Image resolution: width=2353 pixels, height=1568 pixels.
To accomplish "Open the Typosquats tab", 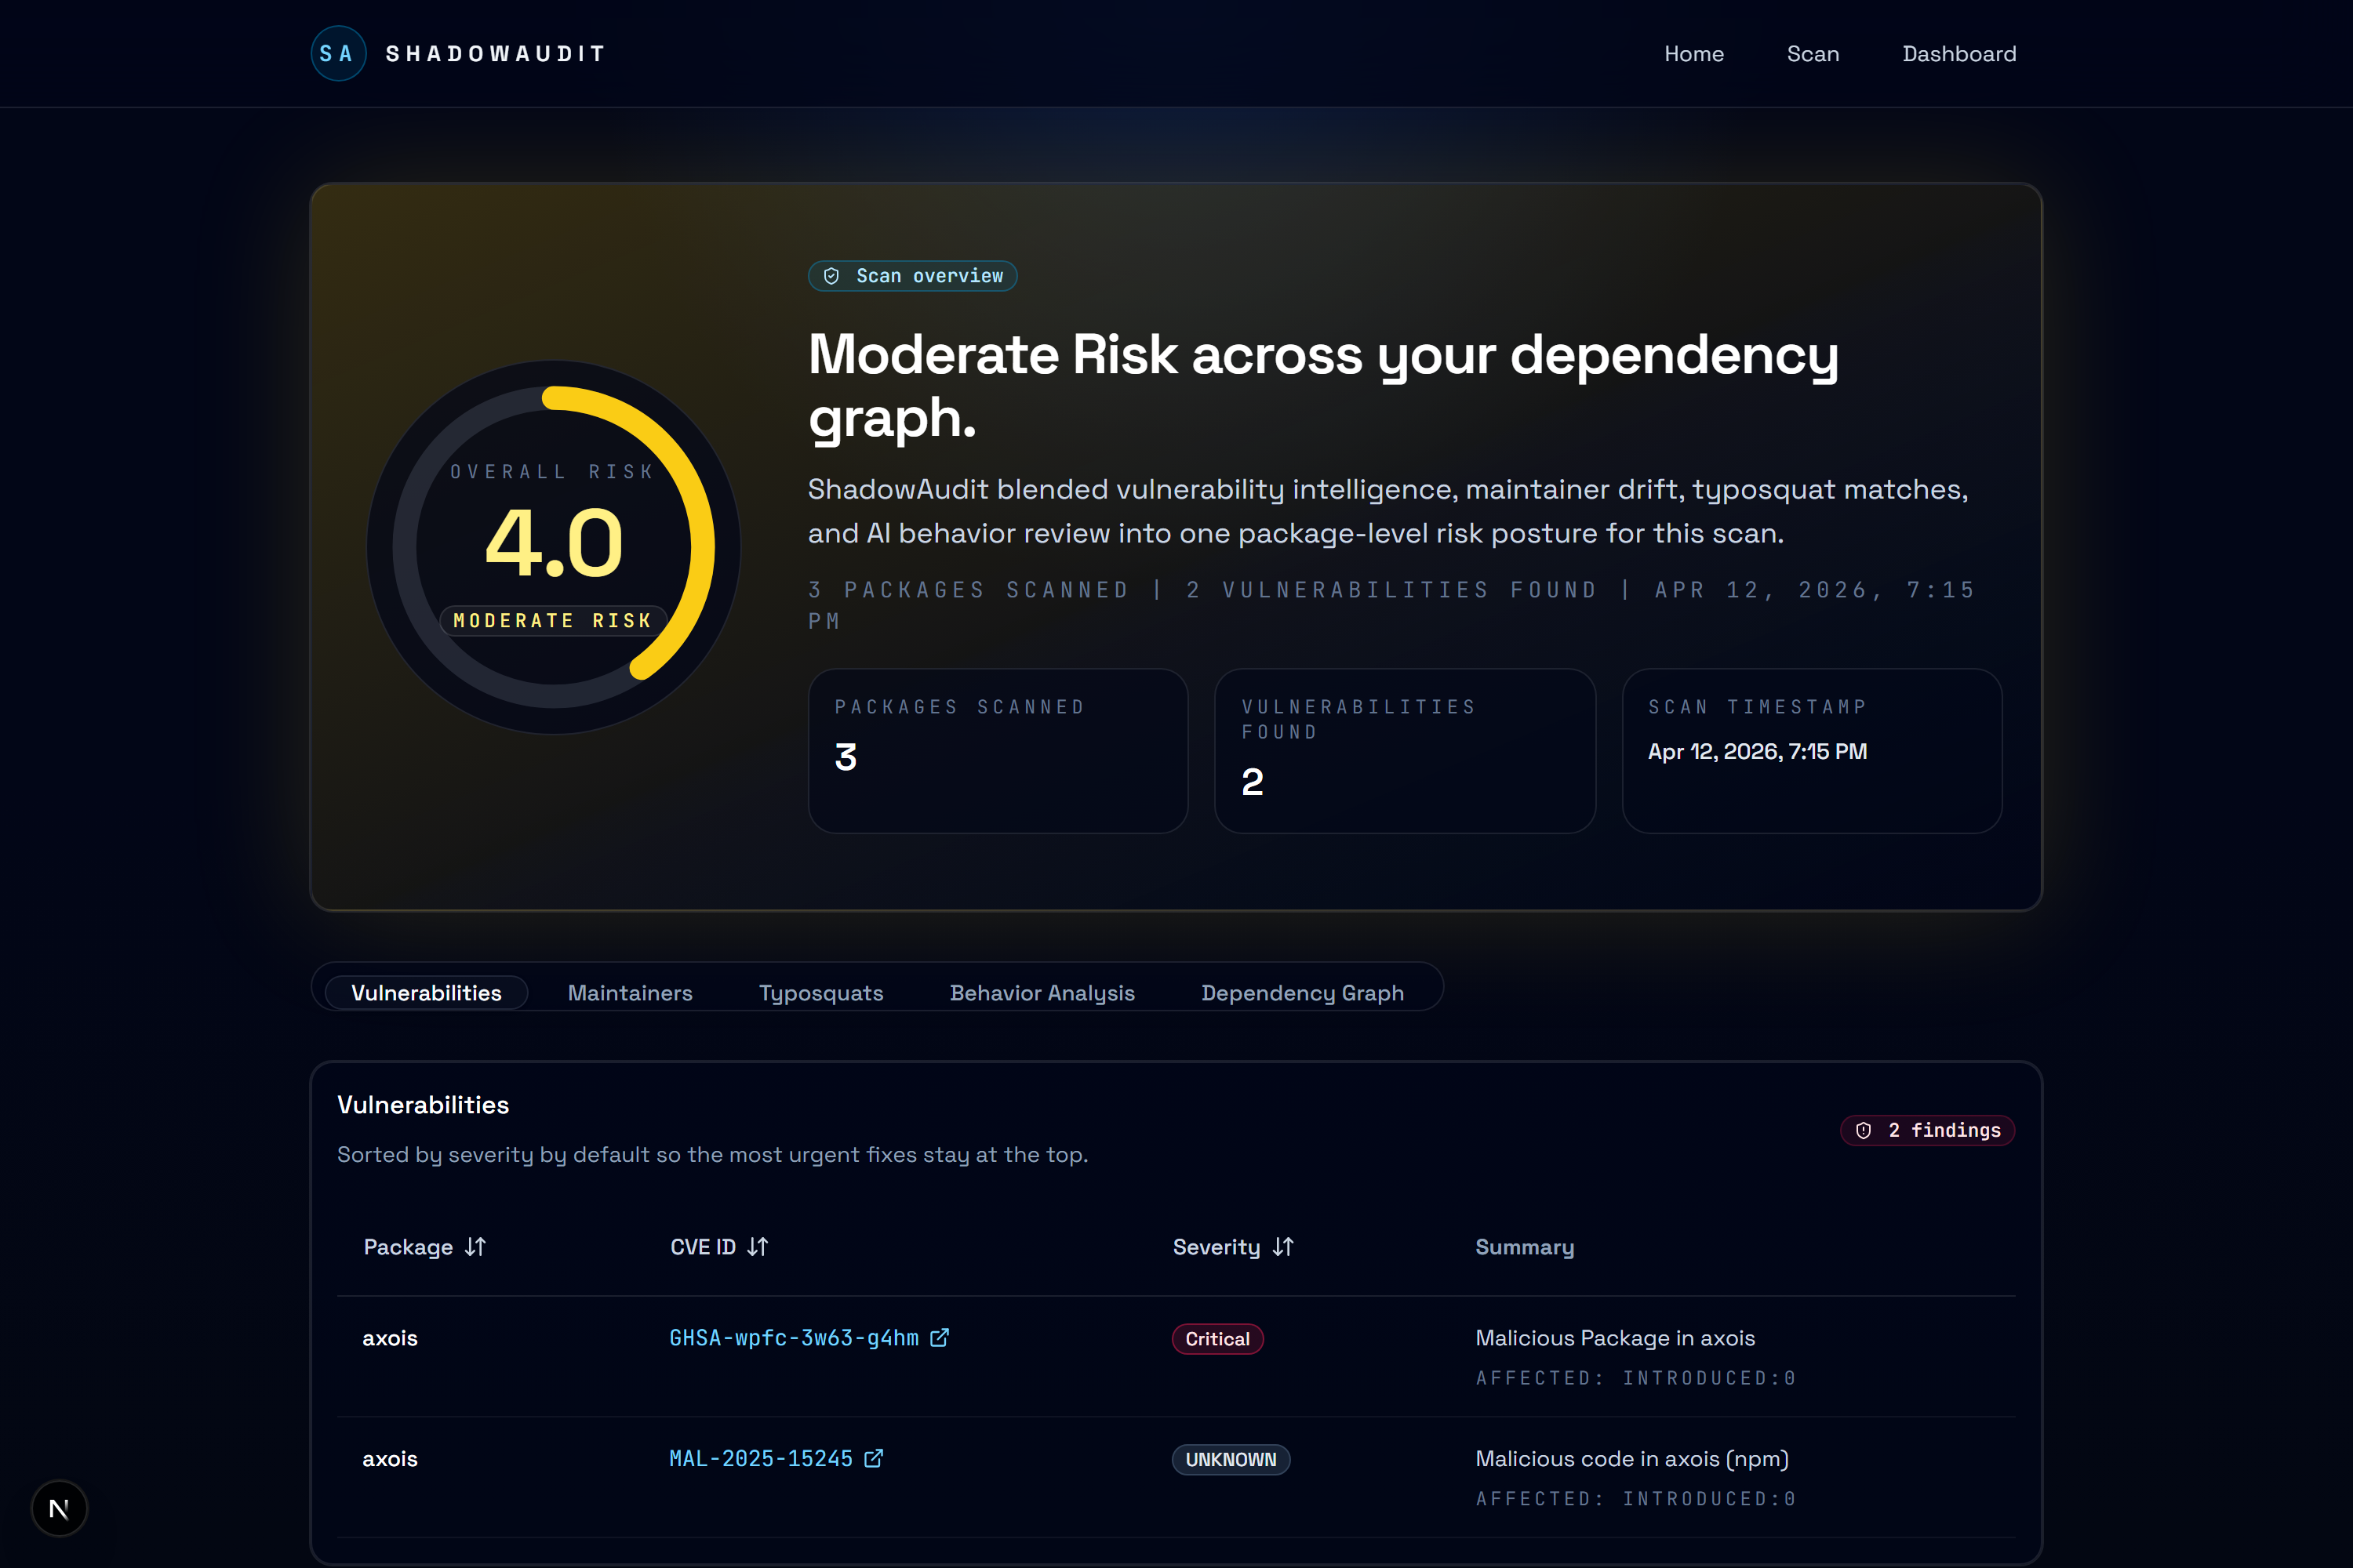I will pyautogui.click(x=820, y=993).
